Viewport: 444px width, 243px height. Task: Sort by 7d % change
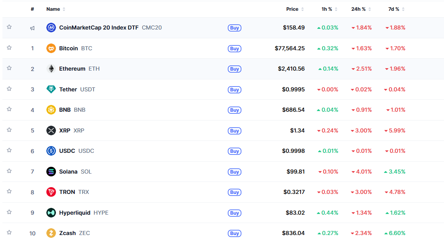396,9
